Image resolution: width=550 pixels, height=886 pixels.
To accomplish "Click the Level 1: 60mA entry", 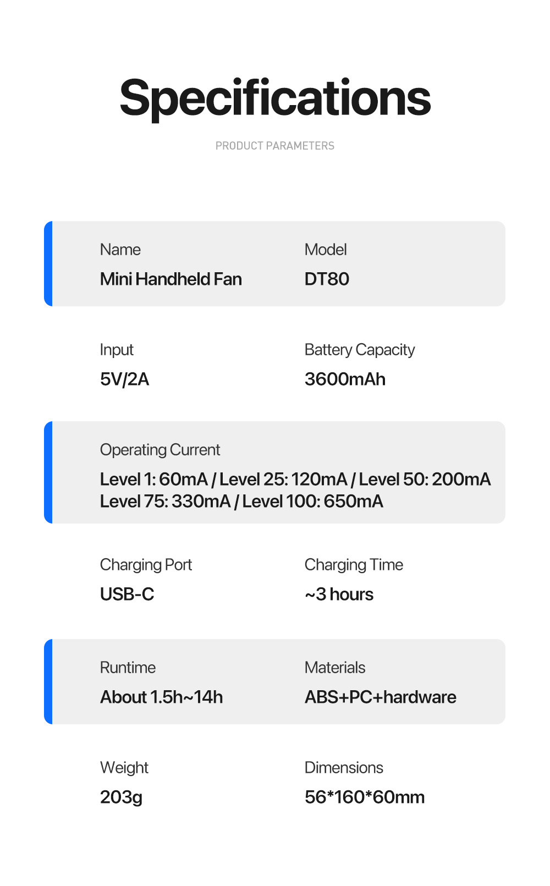I will 153,480.
